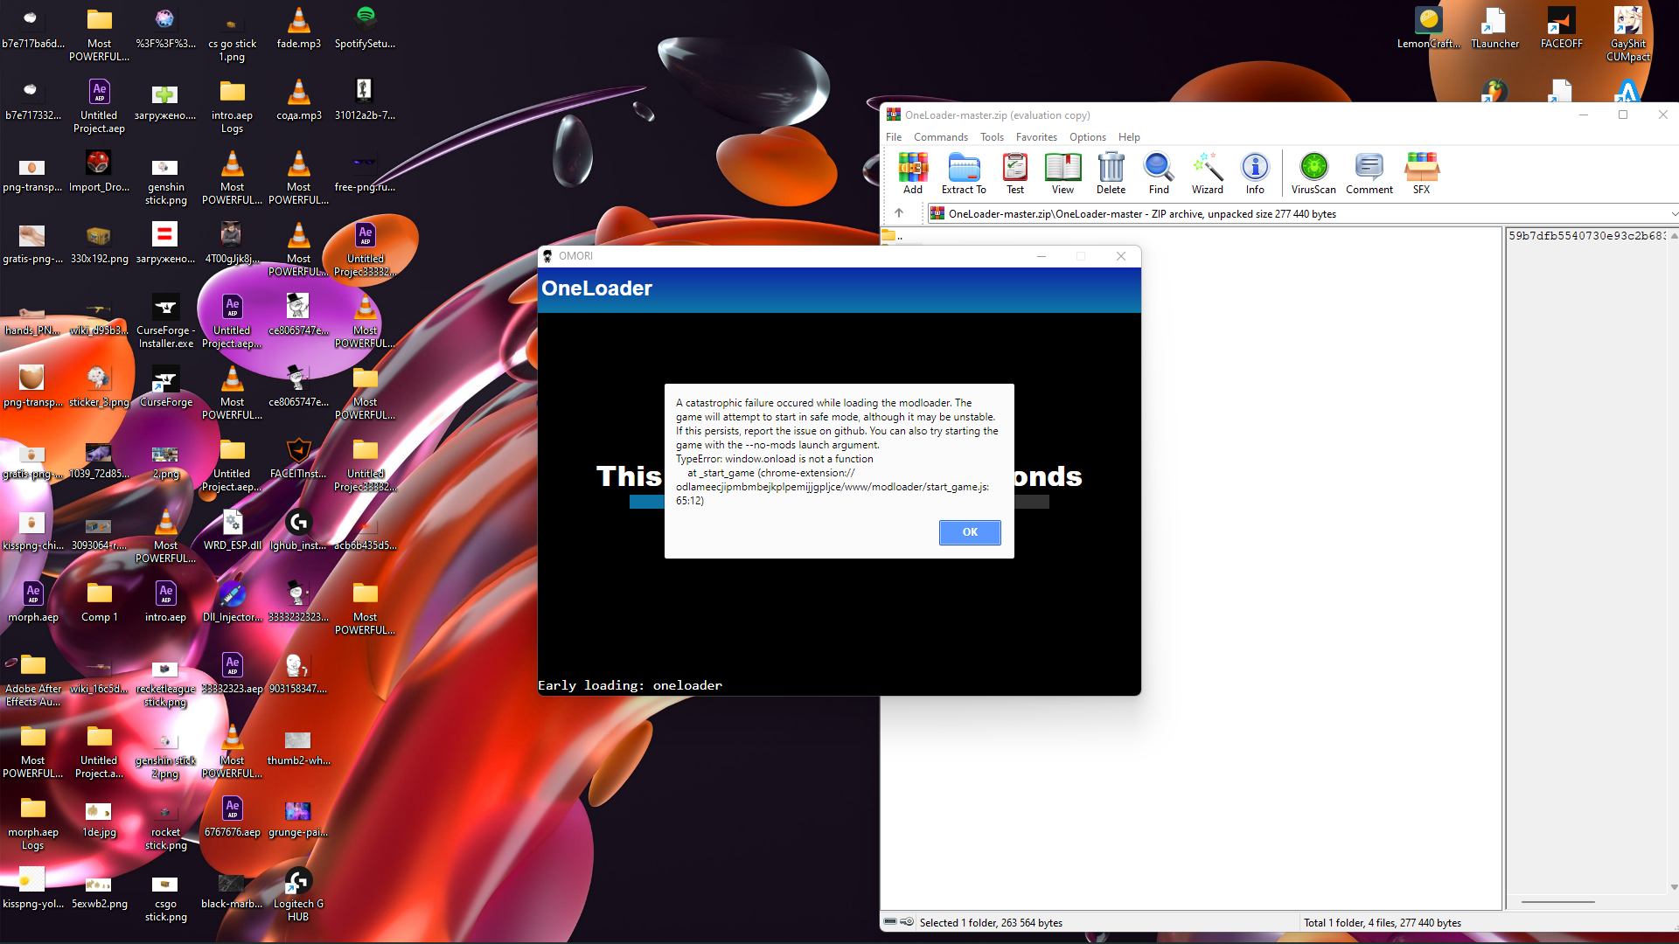
Task: Test the archive with the Test icon
Action: tap(1014, 172)
